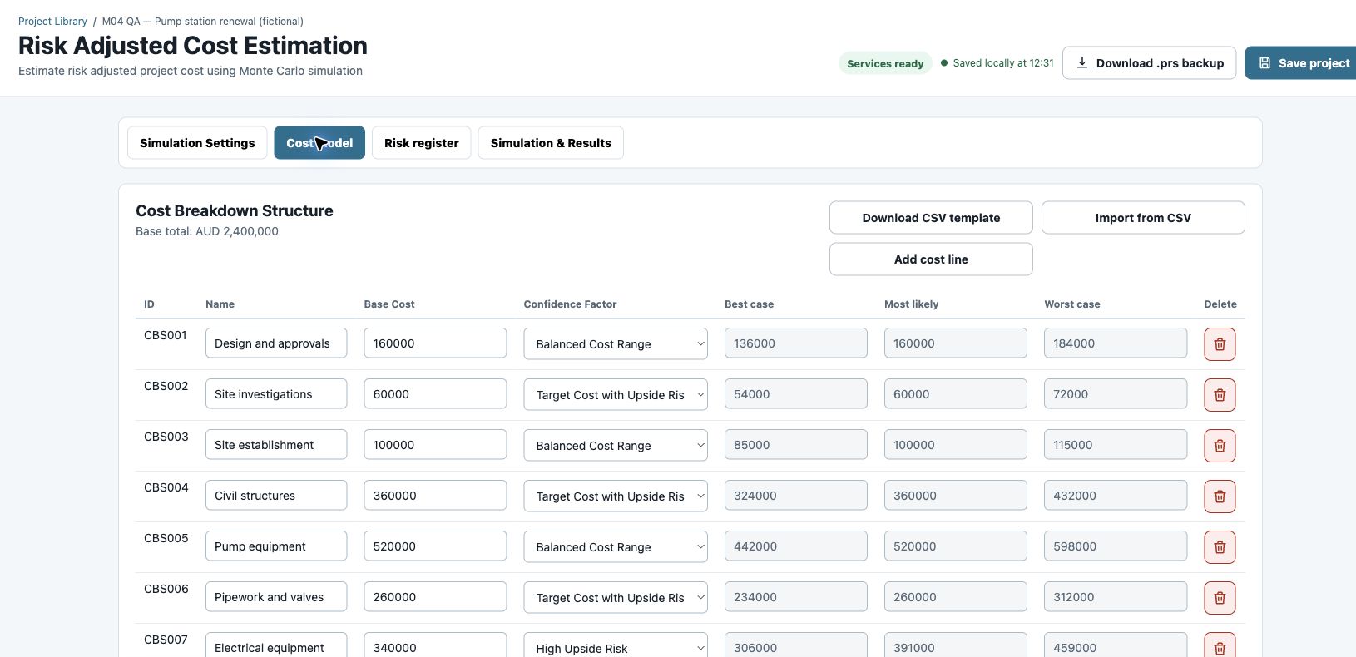
Task: Save the project
Action: [x=1302, y=63]
